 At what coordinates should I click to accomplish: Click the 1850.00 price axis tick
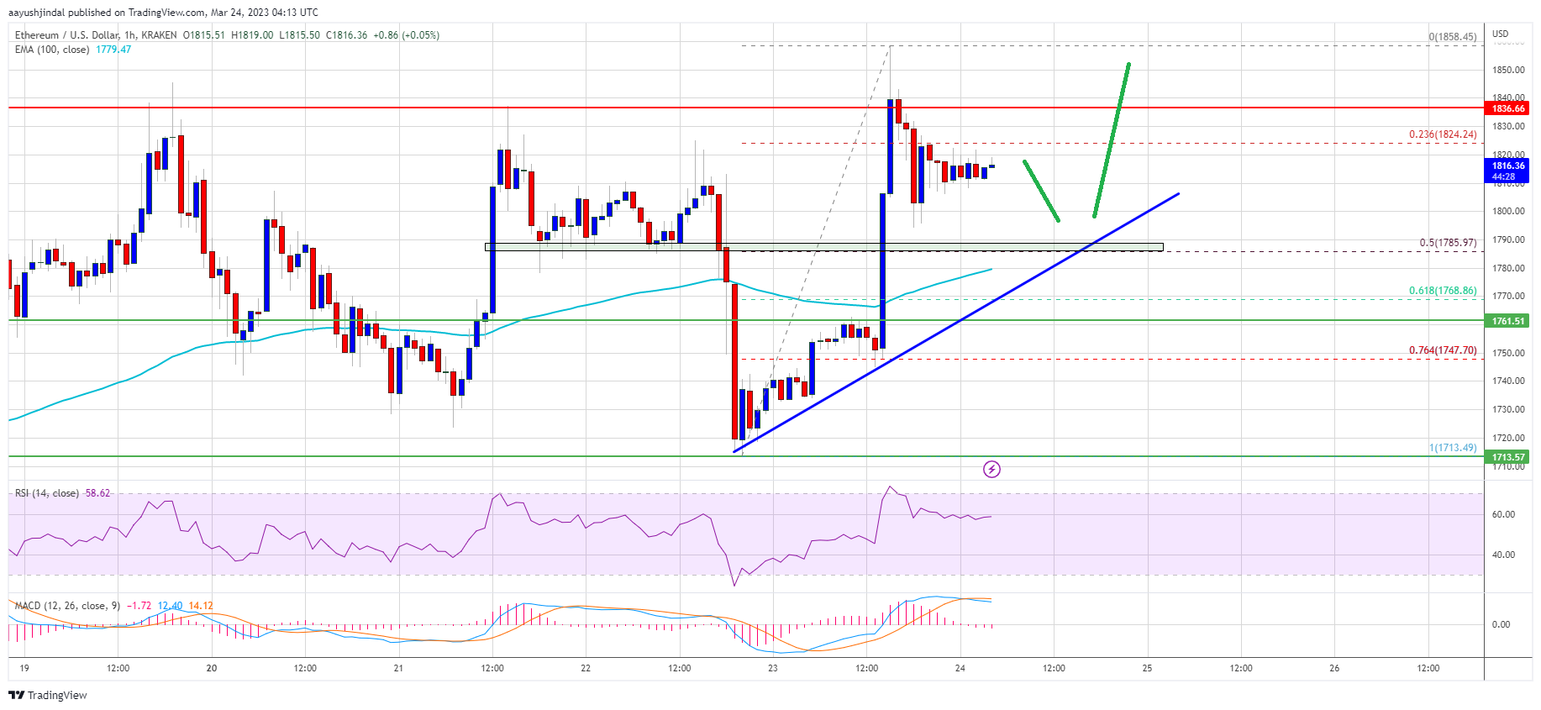1508,71
